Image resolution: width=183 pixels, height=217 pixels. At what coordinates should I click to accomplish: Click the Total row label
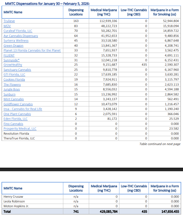7,211
